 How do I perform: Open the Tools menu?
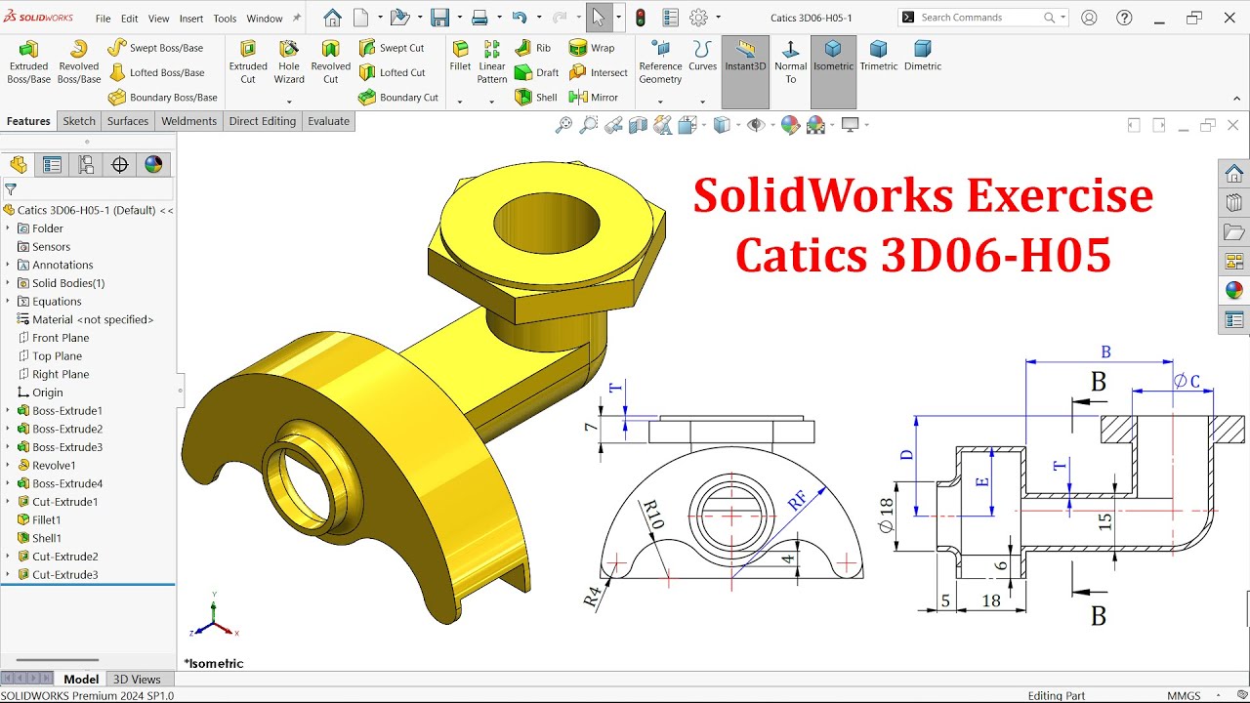point(225,19)
